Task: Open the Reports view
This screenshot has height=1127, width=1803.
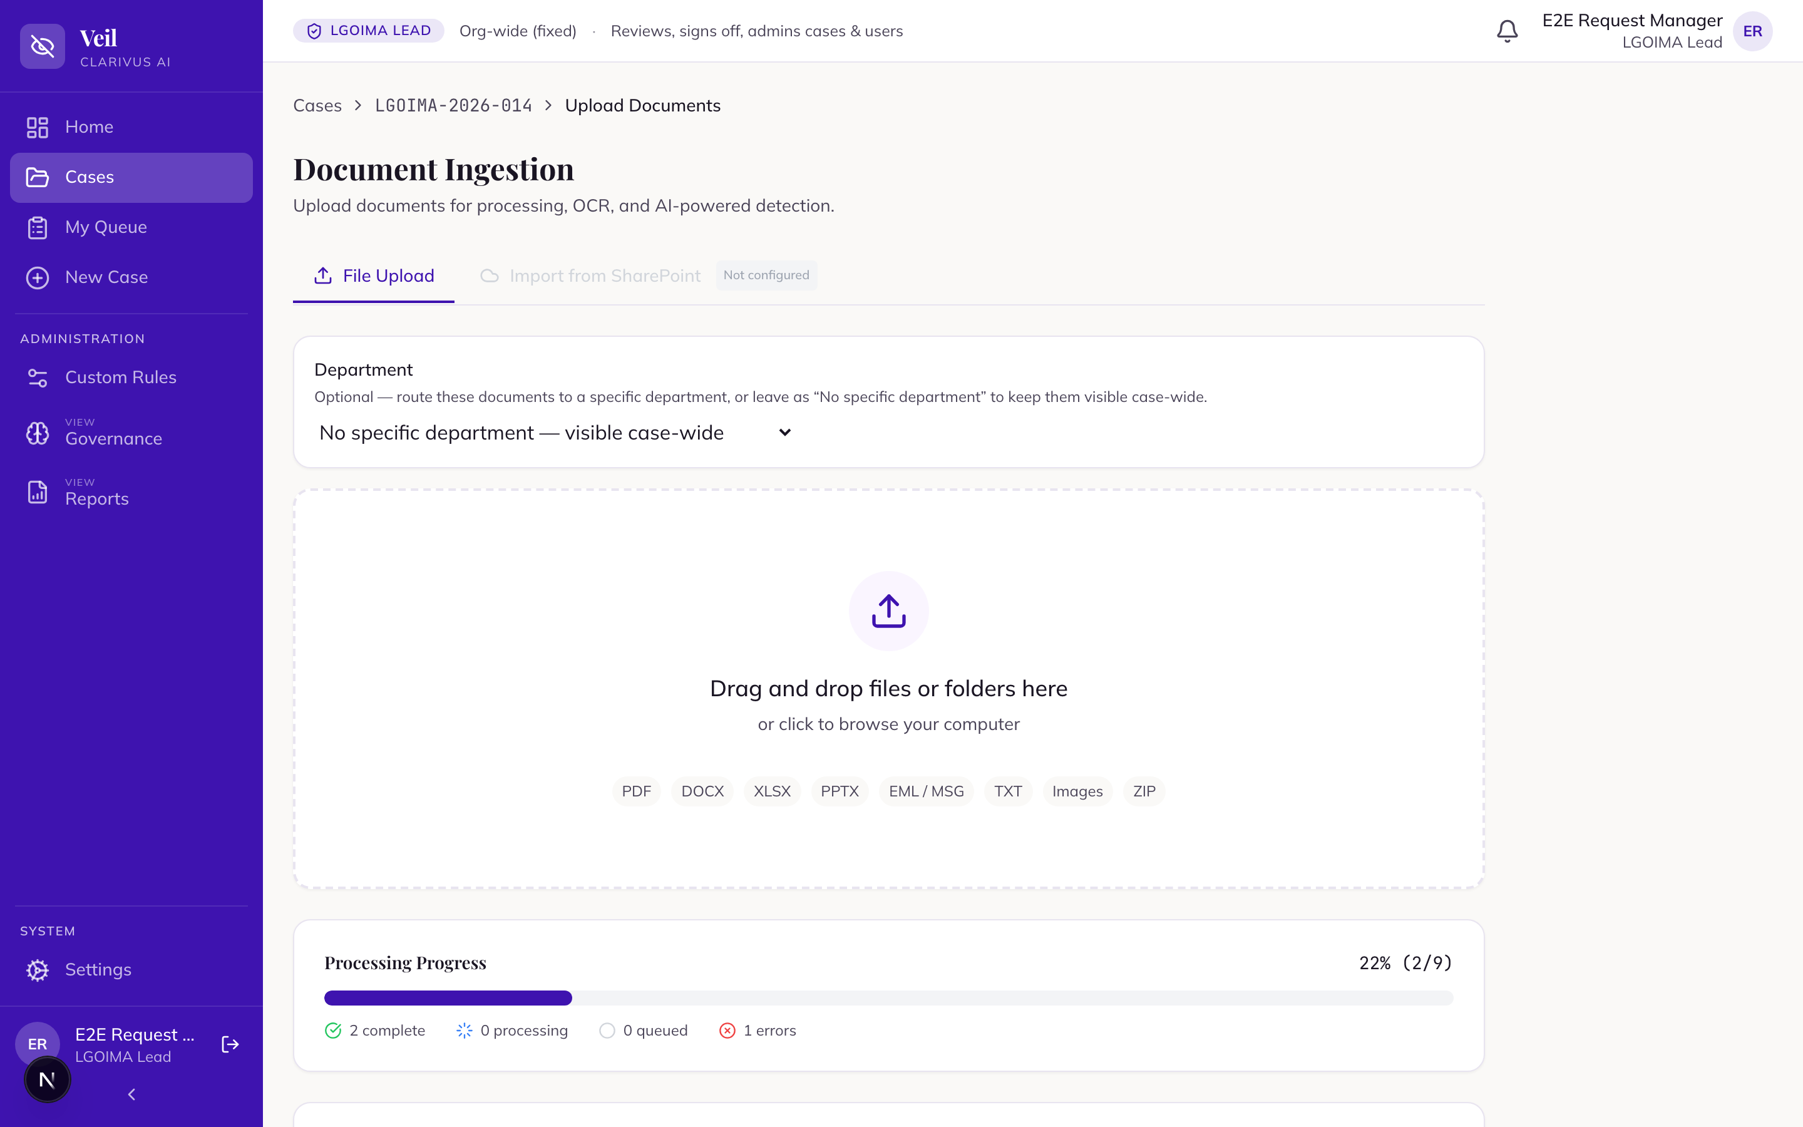Action: [131, 493]
